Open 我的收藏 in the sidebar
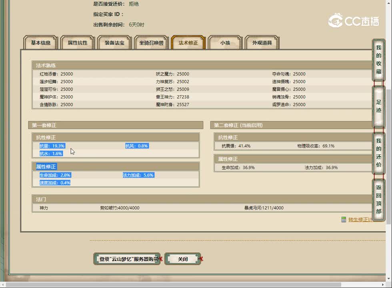This screenshot has height=288, width=392. point(378,62)
